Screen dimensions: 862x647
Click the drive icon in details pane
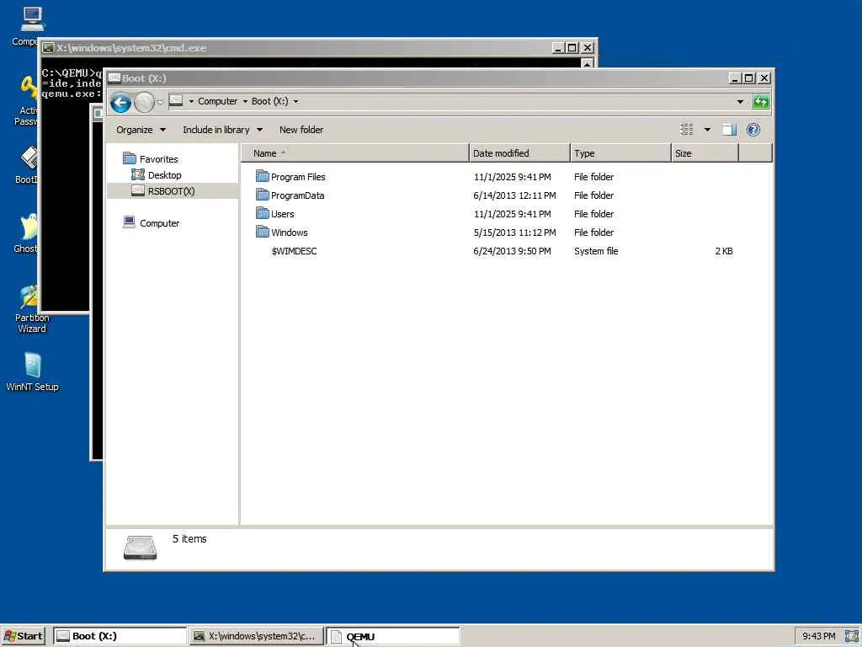(141, 548)
